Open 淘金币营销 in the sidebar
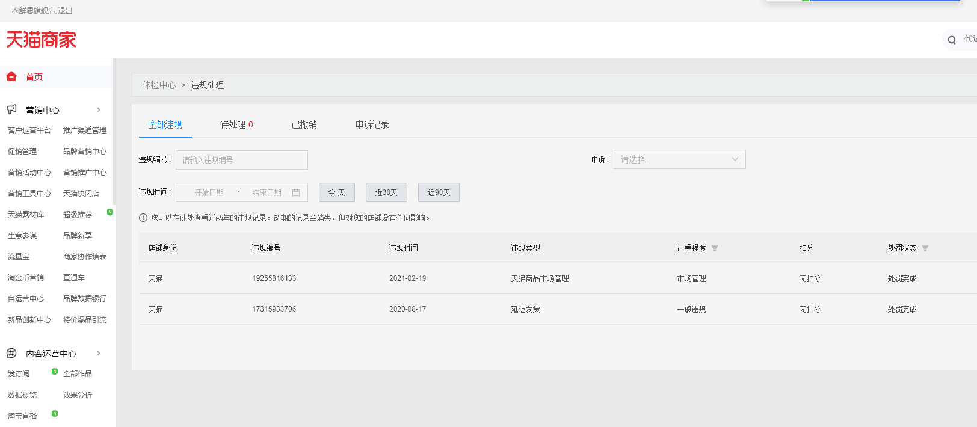This screenshot has width=977, height=427. click(26, 277)
